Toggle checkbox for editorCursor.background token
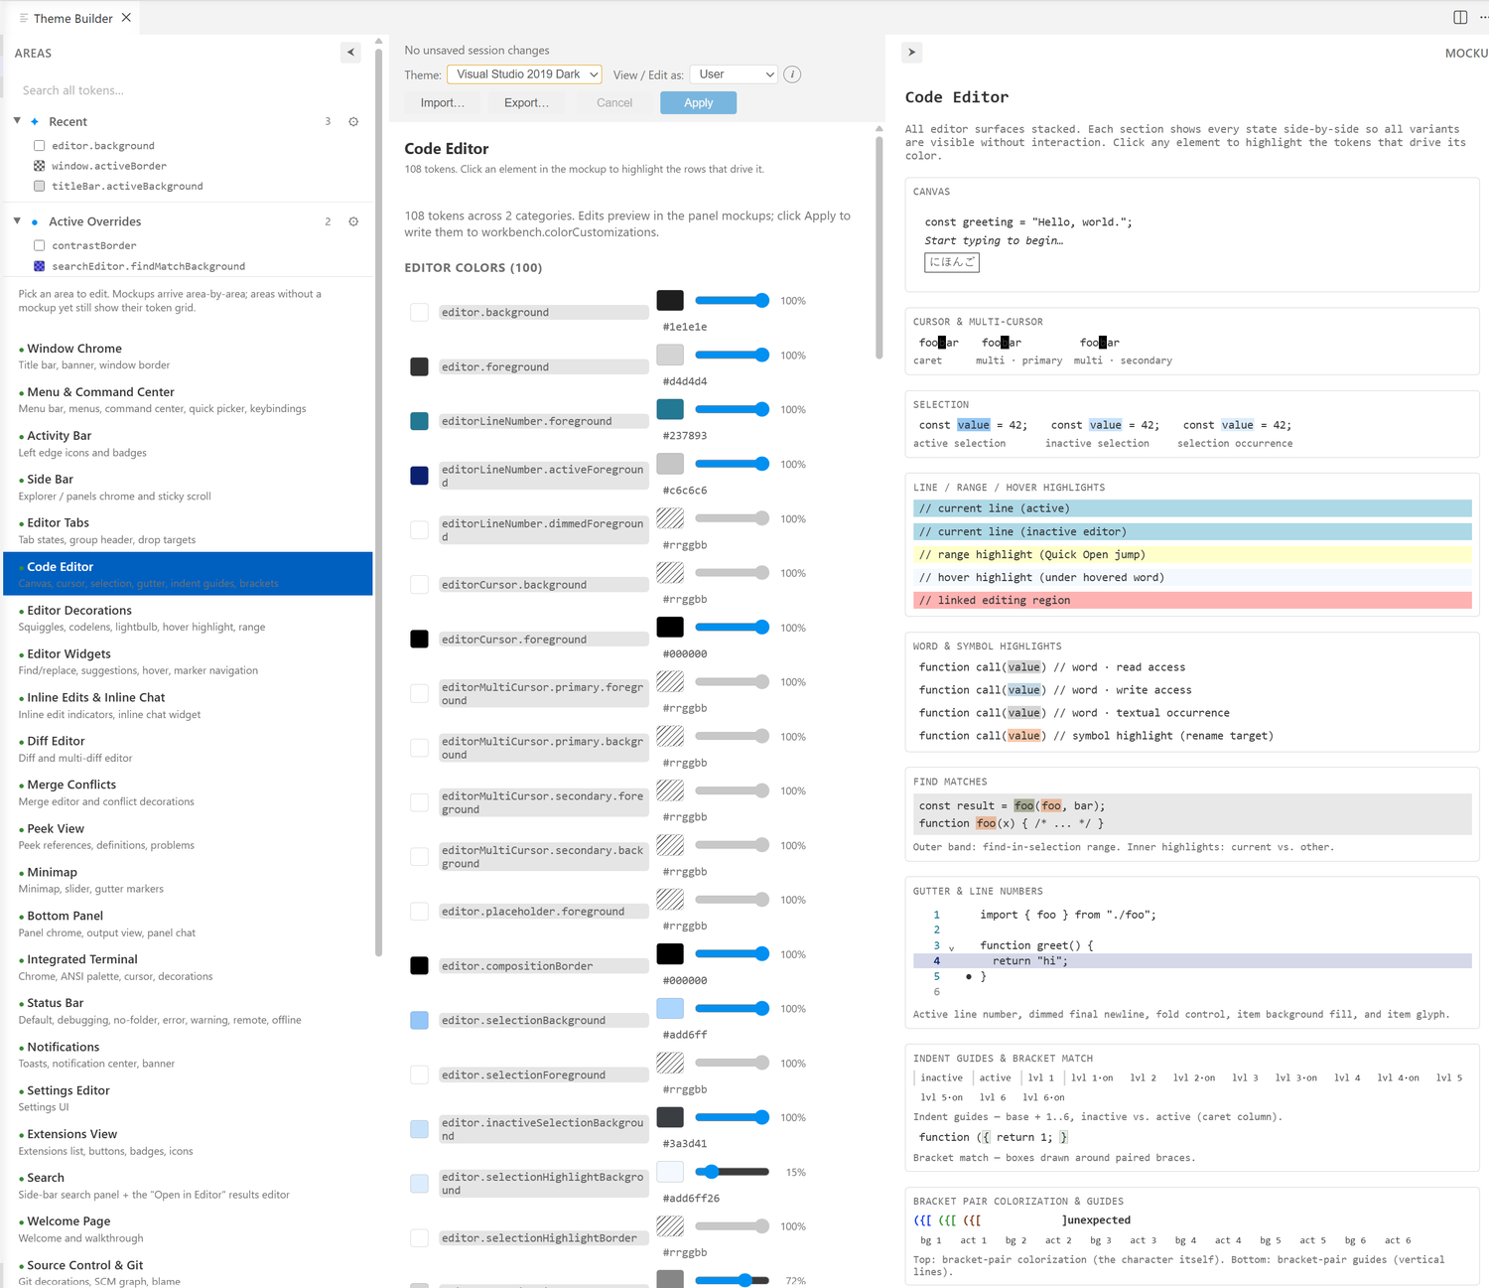1489x1288 pixels. tap(420, 584)
